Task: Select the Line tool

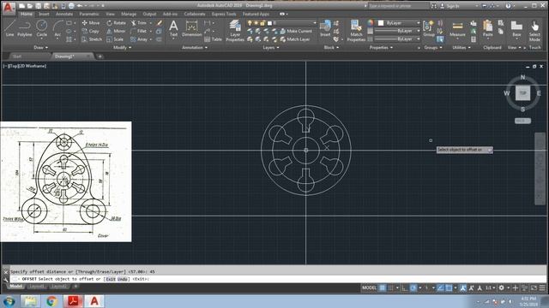Action: coord(9,28)
